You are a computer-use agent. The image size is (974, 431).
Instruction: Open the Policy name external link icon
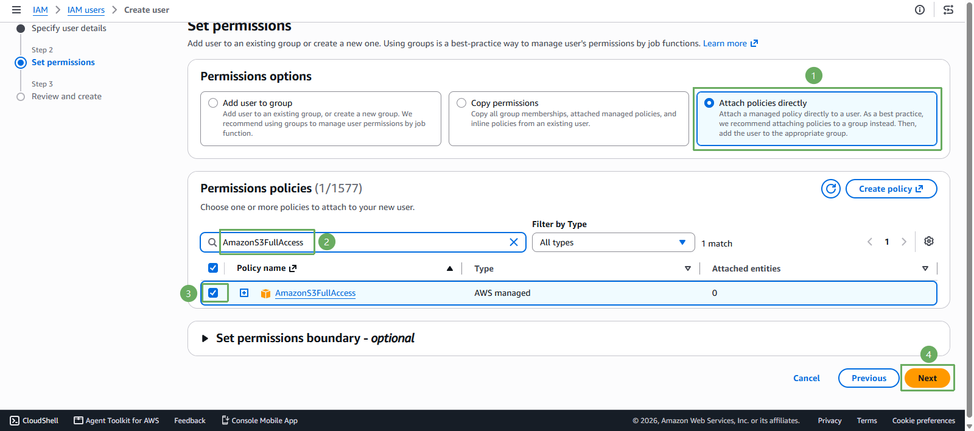pos(293,268)
